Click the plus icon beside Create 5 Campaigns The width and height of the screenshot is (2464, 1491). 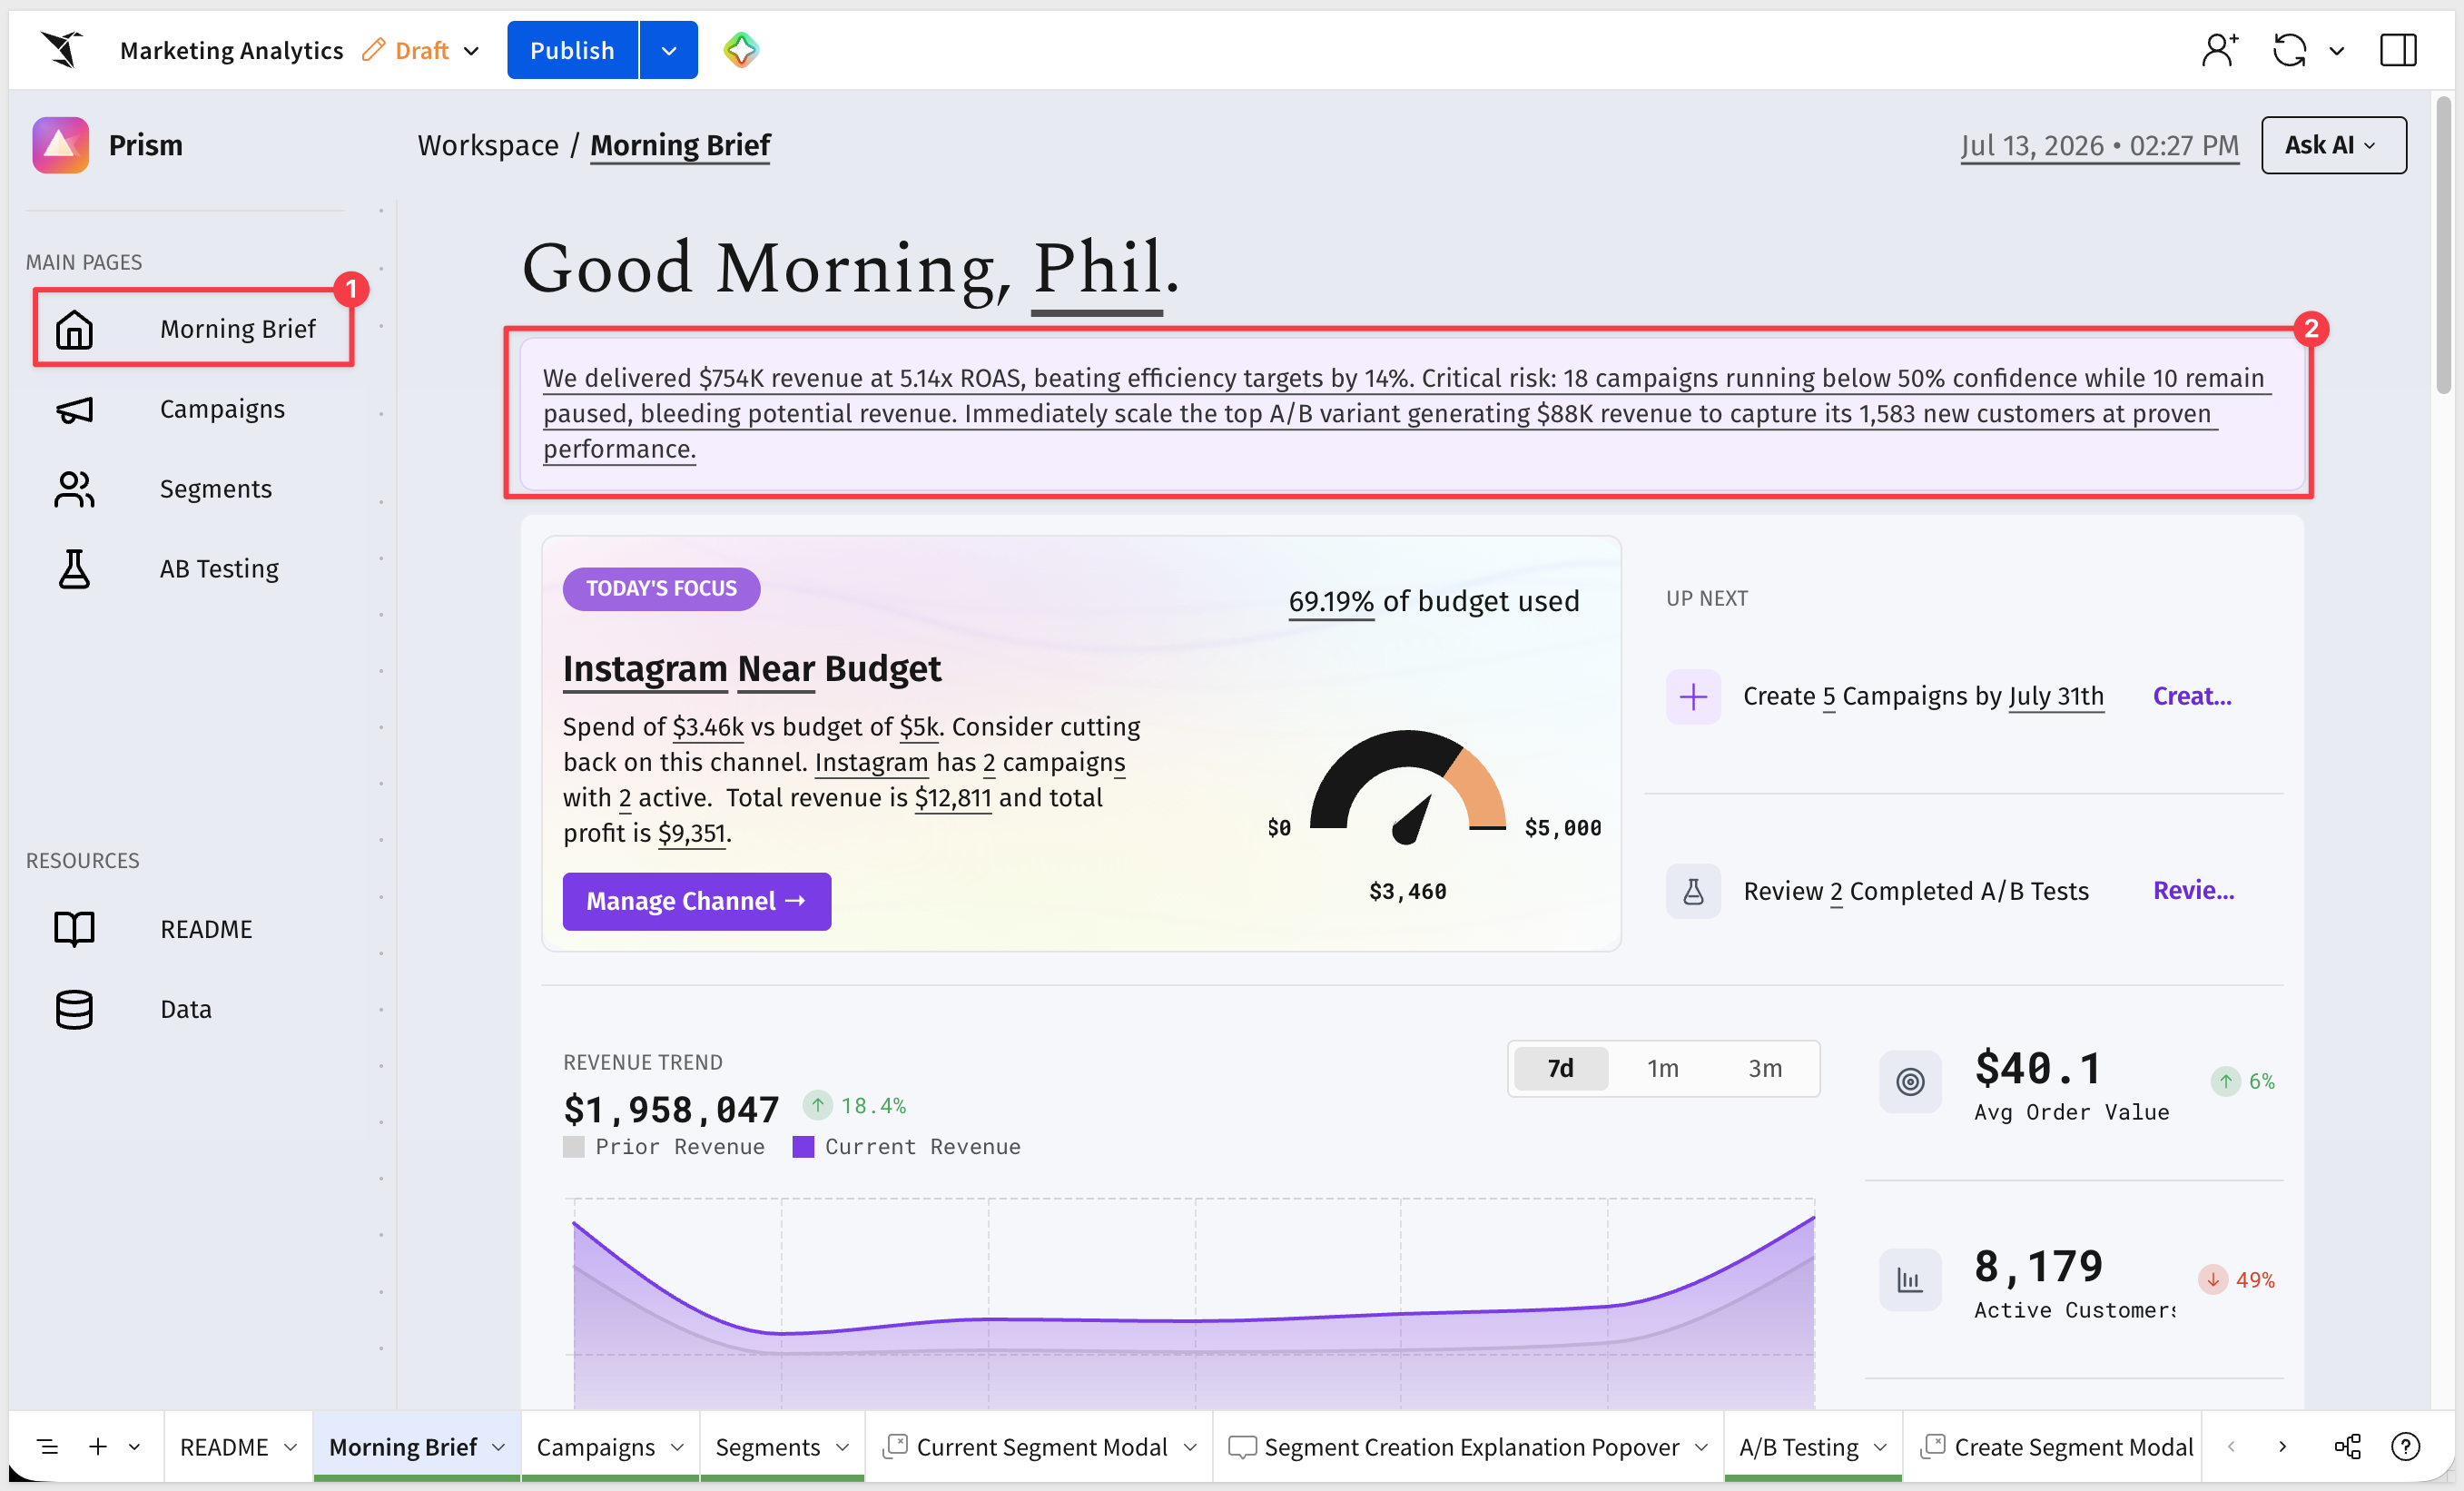point(1693,696)
